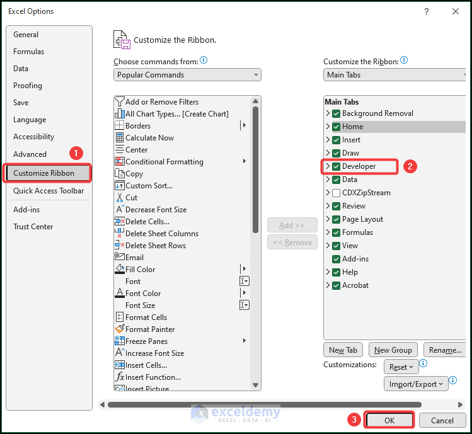Click the Cancel button
The height and width of the screenshot is (434, 472).
tap(442, 420)
